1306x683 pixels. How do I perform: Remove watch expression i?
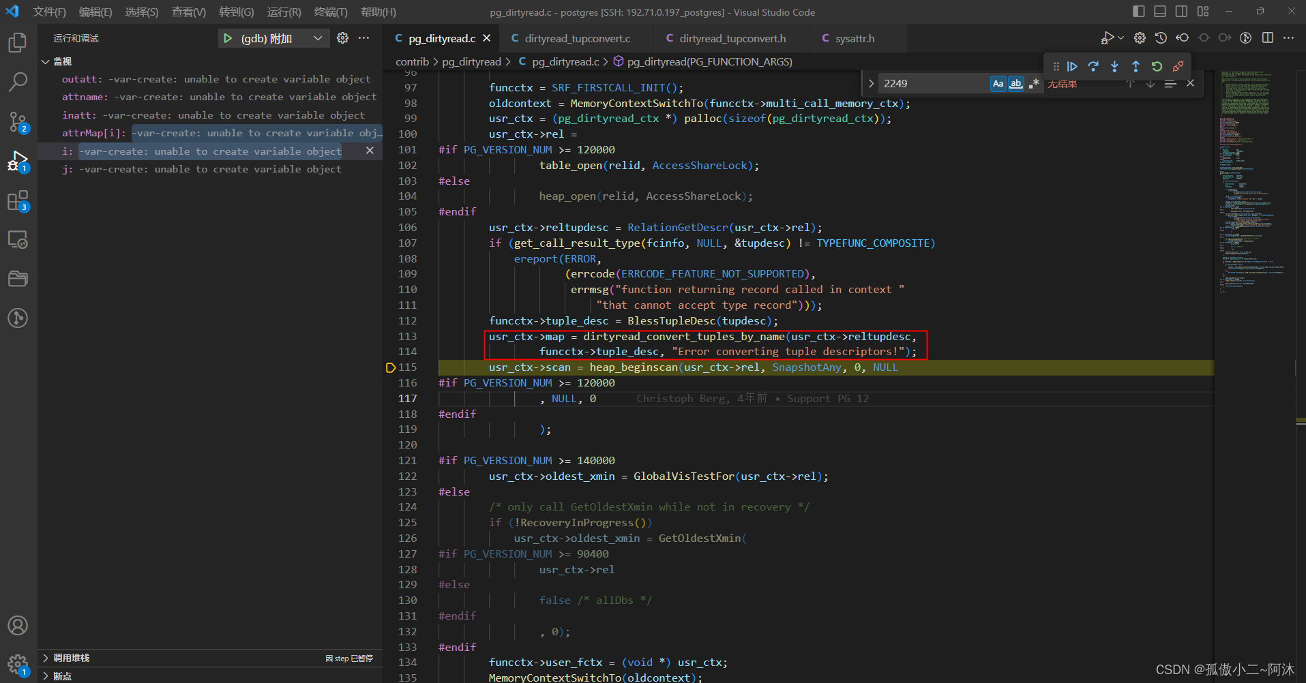[370, 151]
